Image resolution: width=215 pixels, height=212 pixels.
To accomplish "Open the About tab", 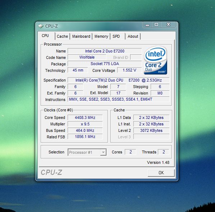I will [x=133, y=36].
